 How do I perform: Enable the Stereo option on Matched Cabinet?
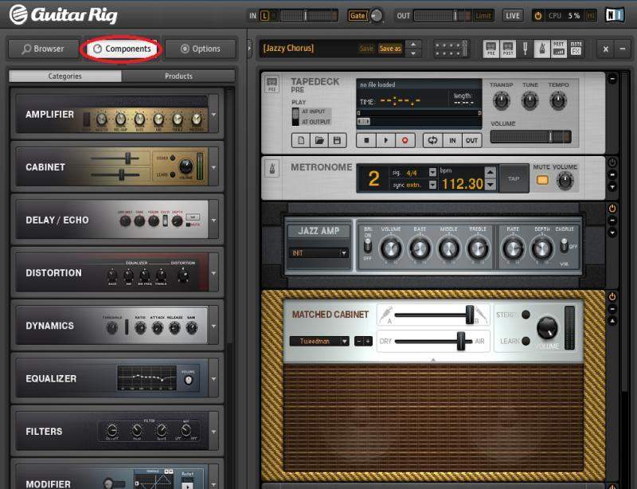click(x=526, y=315)
